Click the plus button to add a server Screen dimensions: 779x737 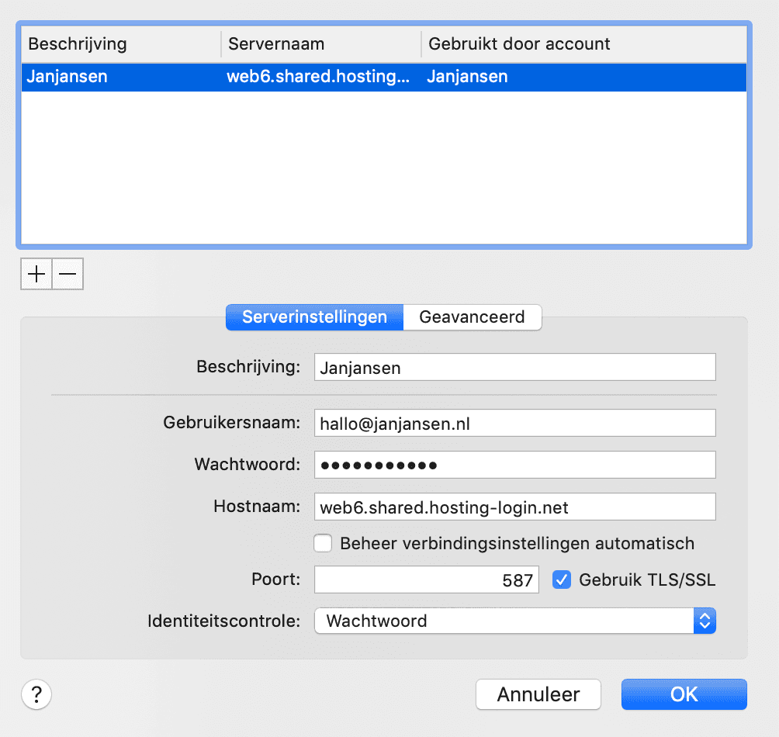pos(36,274)
